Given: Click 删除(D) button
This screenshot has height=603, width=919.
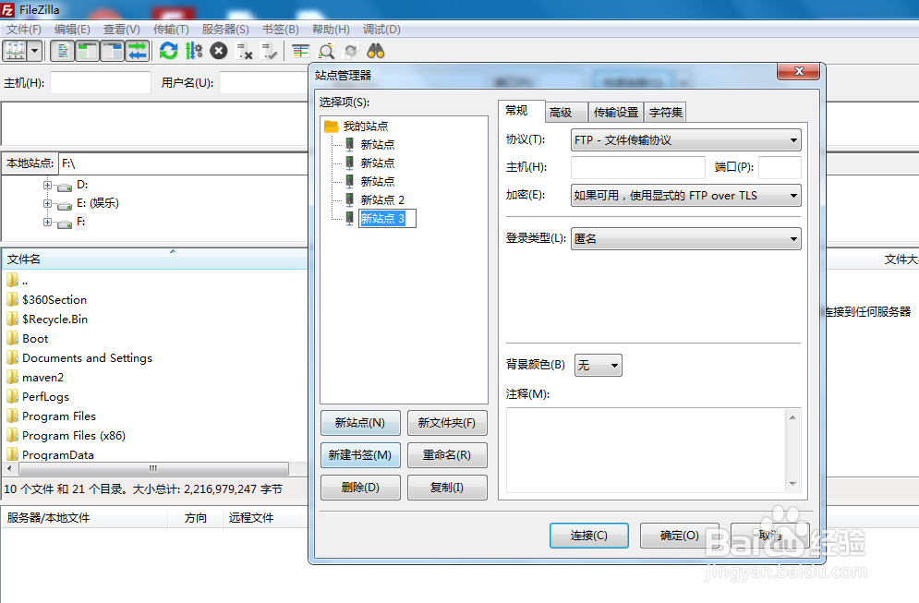Looking at the screenshot, I should click(360, 487).
